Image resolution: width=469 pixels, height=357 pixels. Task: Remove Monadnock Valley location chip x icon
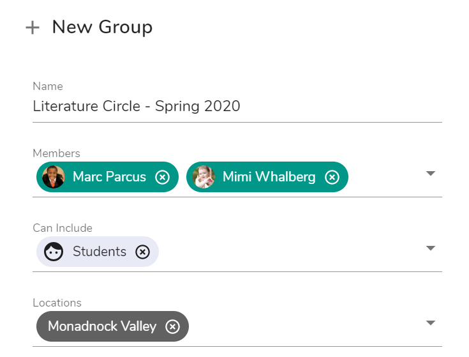pos(172,326)
